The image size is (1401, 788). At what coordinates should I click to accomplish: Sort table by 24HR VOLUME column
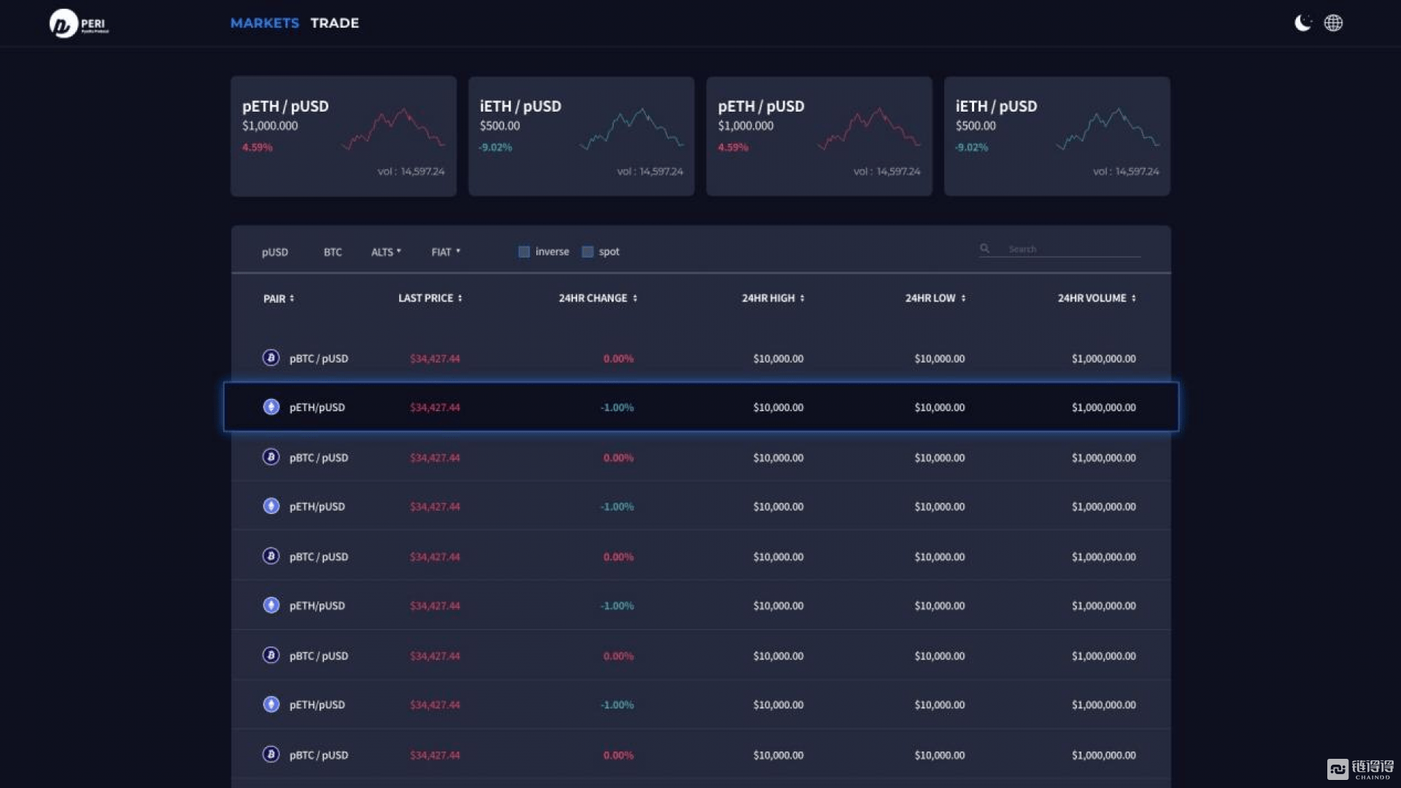click(x=1097, y=298)
